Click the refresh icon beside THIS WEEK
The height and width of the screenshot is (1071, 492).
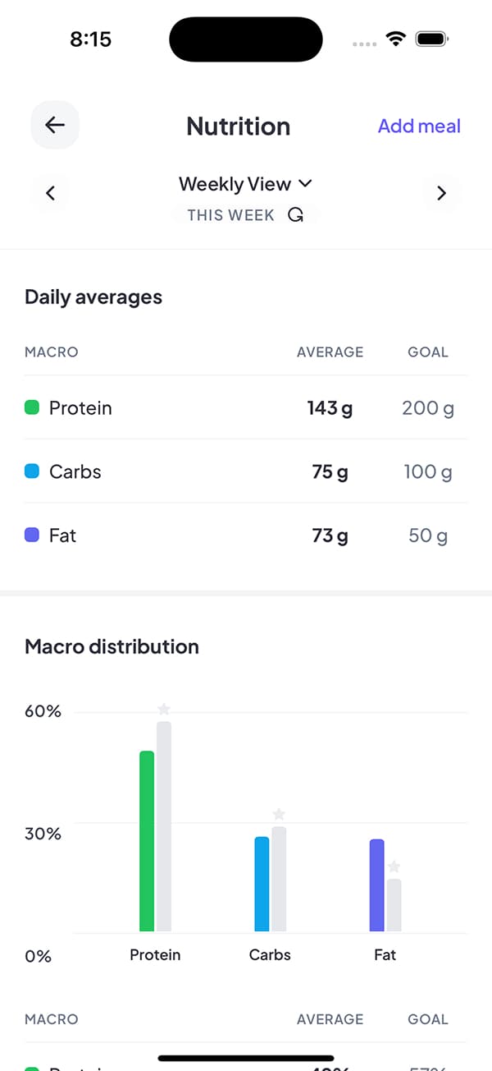[296, 214]
